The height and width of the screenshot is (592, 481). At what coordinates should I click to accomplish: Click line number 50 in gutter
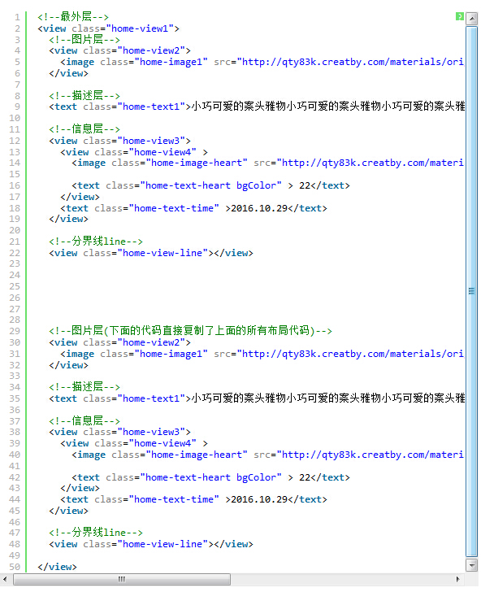click(15, 567)
